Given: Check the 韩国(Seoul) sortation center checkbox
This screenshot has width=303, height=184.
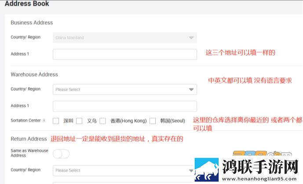Looking at the screenshot, I should coord(153,121).
